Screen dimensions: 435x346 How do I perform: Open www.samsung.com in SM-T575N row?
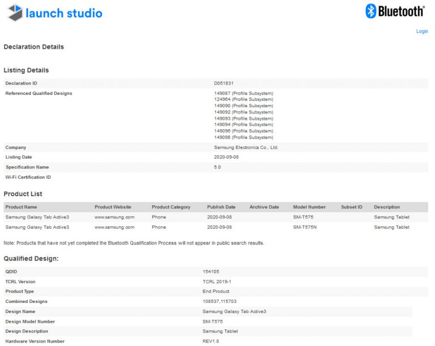[114, 227]
